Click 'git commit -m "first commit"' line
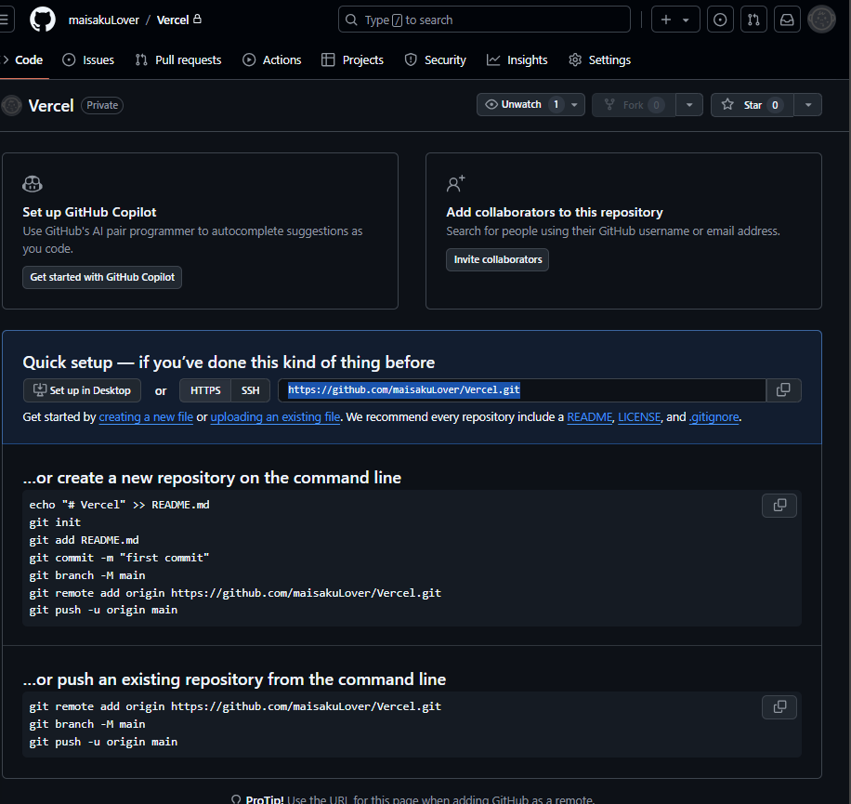 coord(119,558)
